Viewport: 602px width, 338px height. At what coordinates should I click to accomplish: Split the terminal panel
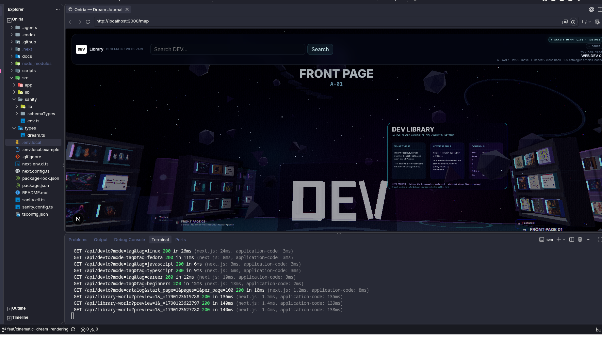pos(572,239)
